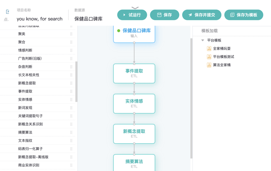Click the 保存 save button

(x=165, y=15)
